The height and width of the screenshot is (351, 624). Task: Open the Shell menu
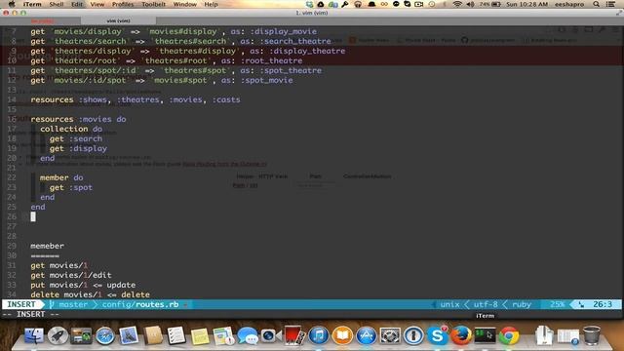(x=57, y=4)
